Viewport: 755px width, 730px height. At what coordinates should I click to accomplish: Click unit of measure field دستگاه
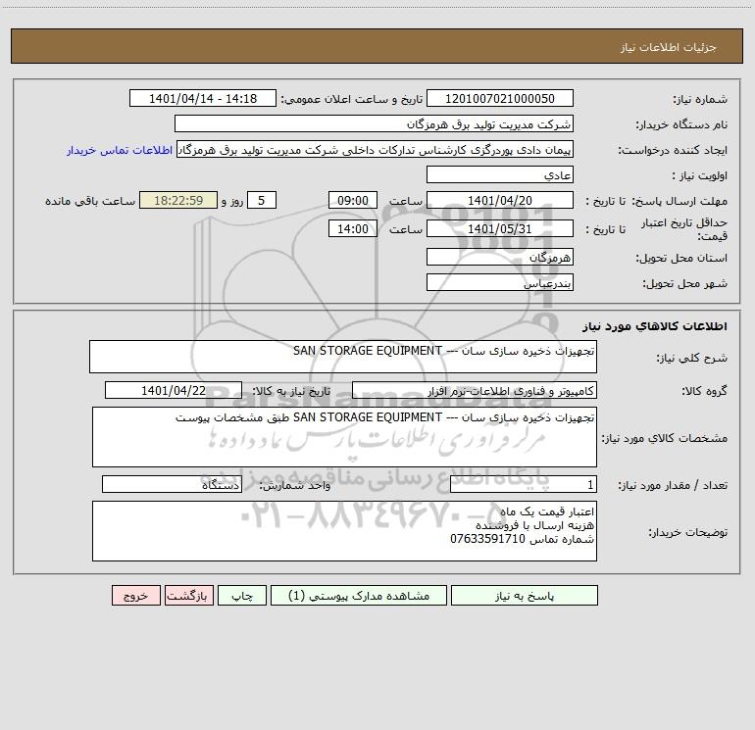pyautogui.click(x=172, y=484)
